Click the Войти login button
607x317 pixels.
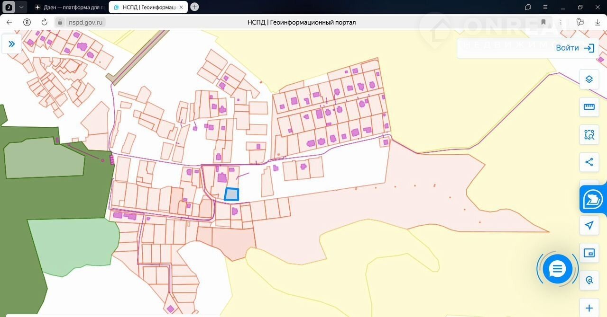coord(574,48)
